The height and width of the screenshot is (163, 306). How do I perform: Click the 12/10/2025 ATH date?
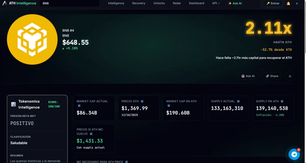pyautogui.click(x=130, y=115)
